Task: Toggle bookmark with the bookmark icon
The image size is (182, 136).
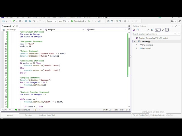Action: tap(125, 21)
